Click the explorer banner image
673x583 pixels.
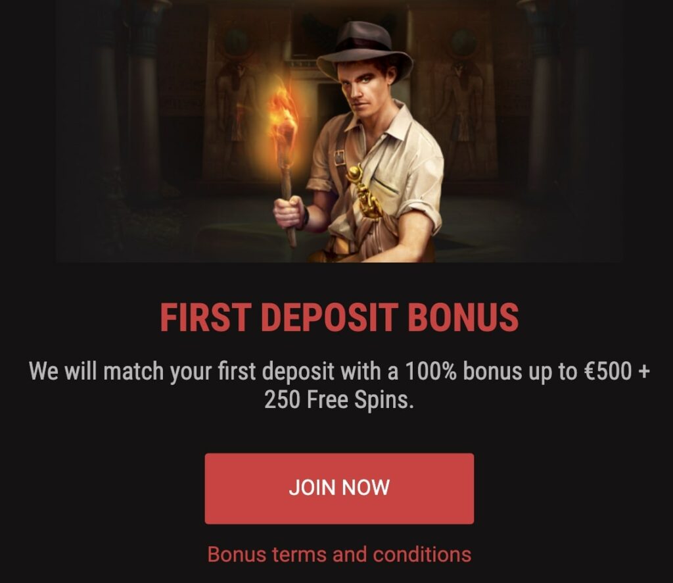pos(339,130)
